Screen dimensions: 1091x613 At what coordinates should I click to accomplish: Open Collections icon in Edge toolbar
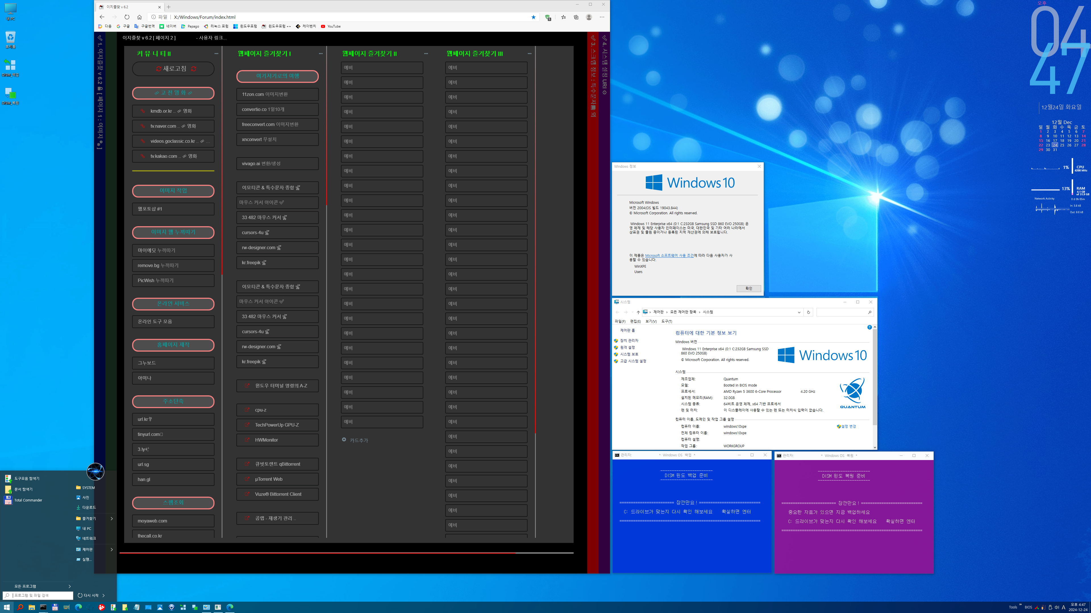576,17
